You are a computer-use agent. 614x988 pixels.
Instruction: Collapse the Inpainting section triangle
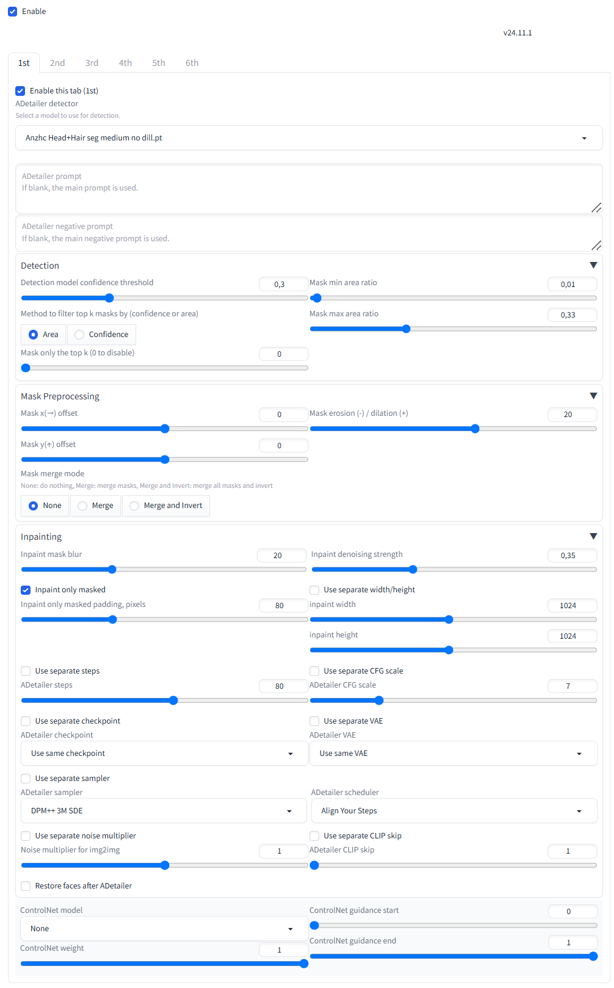tap(593, 536)
